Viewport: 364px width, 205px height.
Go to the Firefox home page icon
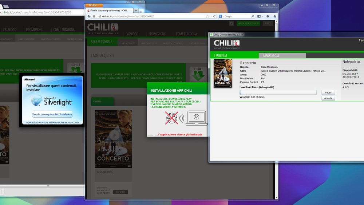pos(274,16)
